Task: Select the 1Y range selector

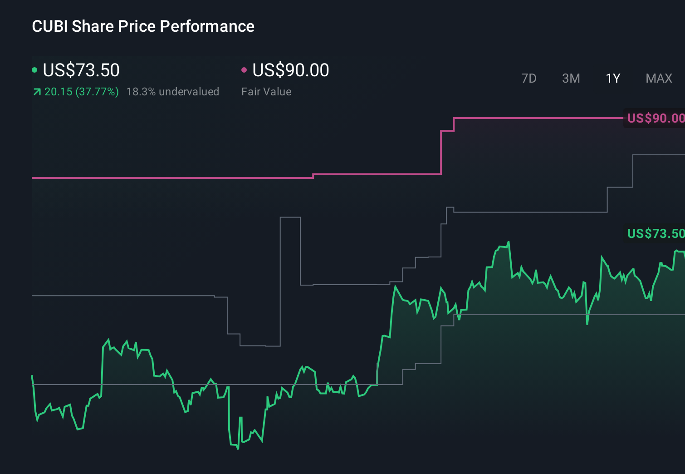Action: (612, 78)
